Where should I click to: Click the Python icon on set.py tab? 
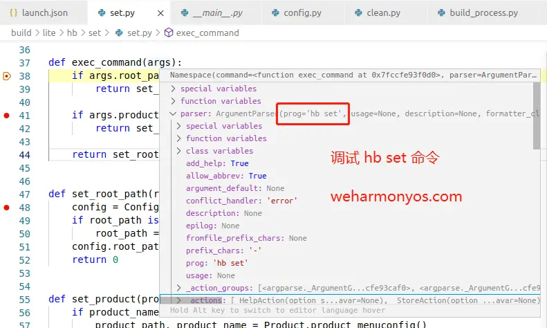click(x=102, y=13)
